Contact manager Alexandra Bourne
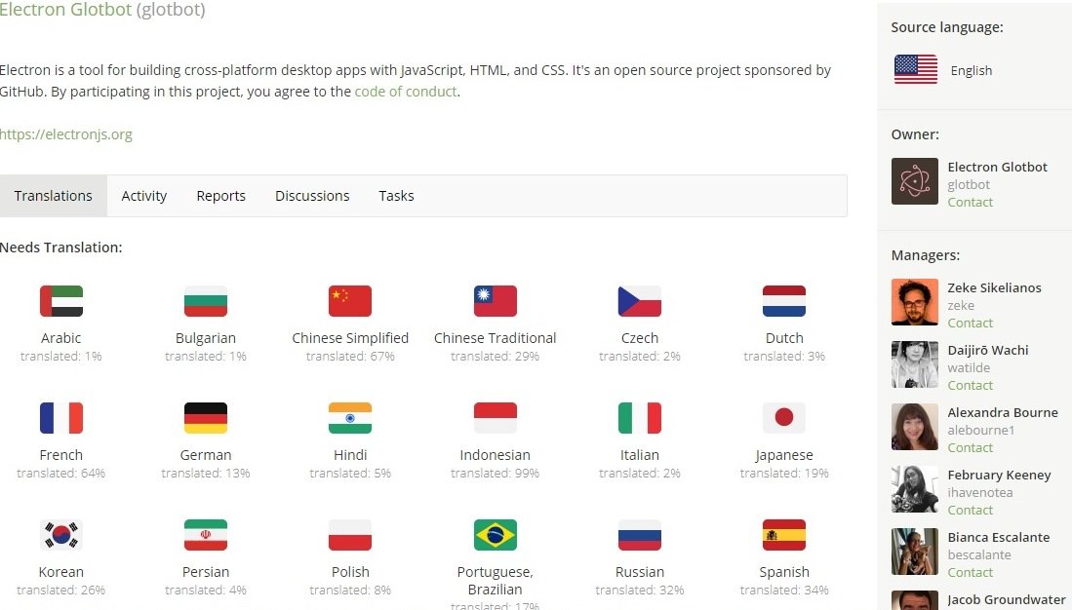 pyautogui.click(x=971, y=448)
